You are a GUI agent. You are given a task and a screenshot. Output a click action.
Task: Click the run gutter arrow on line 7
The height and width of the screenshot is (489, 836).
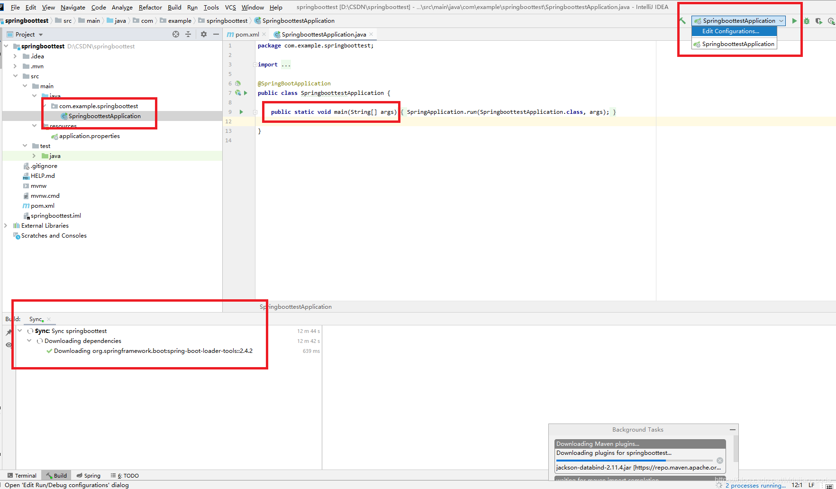(245, 93)
